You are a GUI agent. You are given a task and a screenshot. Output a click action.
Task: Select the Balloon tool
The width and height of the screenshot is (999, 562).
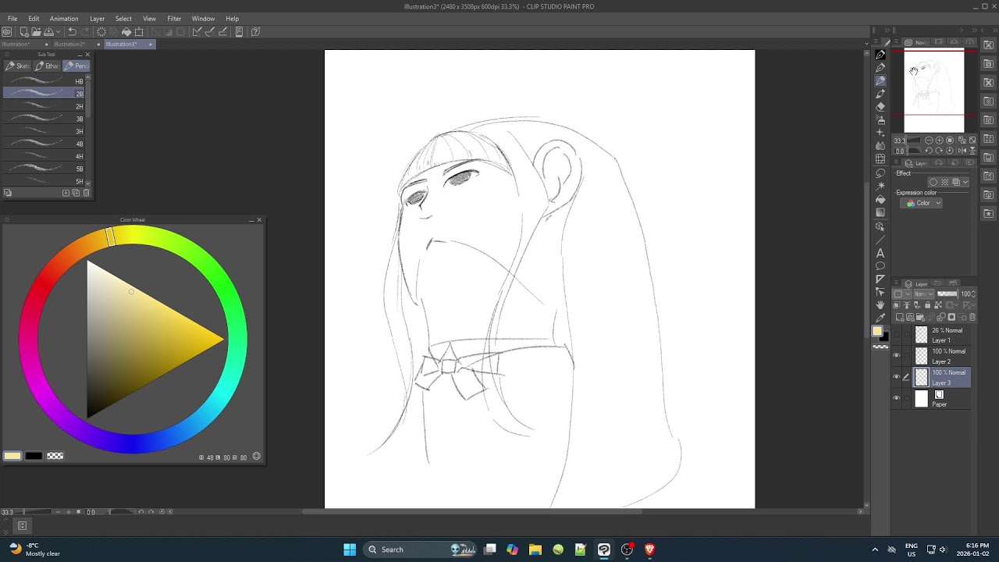point(880,265)
